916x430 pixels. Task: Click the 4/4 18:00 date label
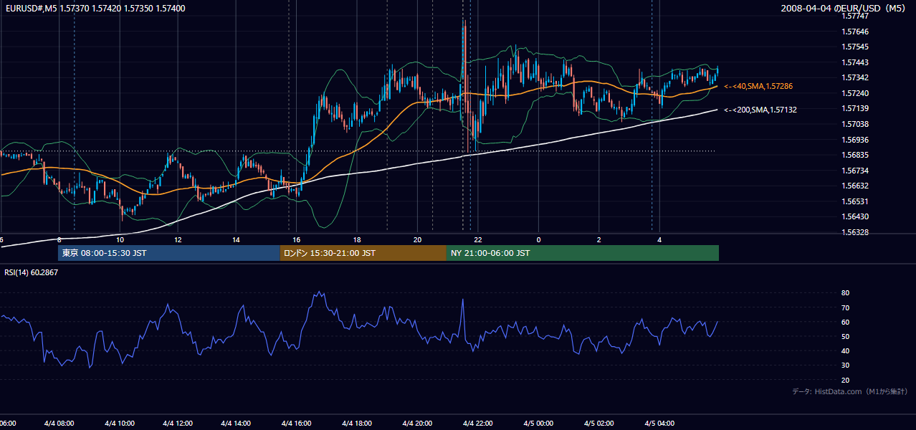[357, 424]
